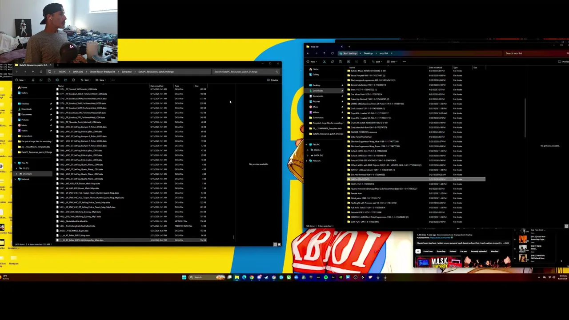Sort by the Size column in the DataPC_Resources_patch_01.forge window

point(196,86)
